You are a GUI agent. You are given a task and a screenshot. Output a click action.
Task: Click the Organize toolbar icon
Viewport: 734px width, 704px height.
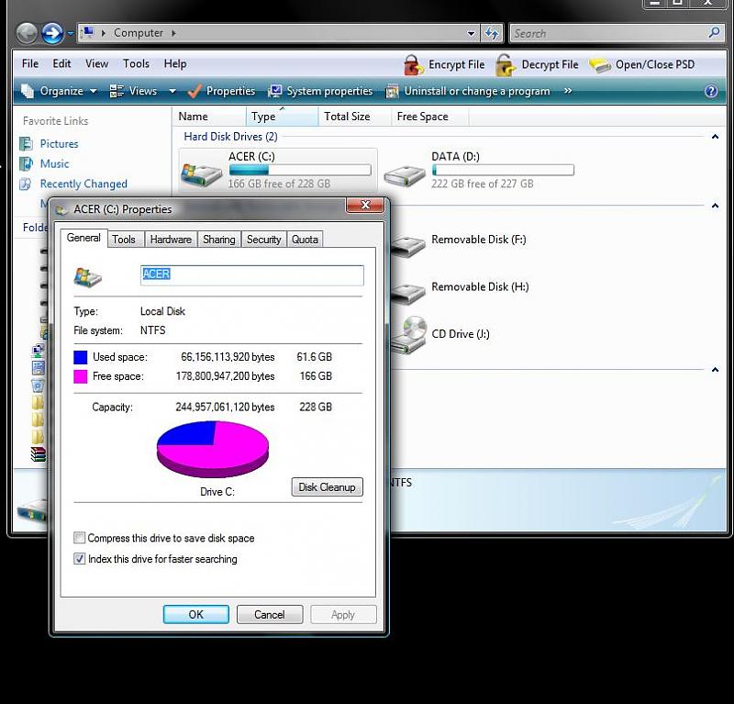28,91
